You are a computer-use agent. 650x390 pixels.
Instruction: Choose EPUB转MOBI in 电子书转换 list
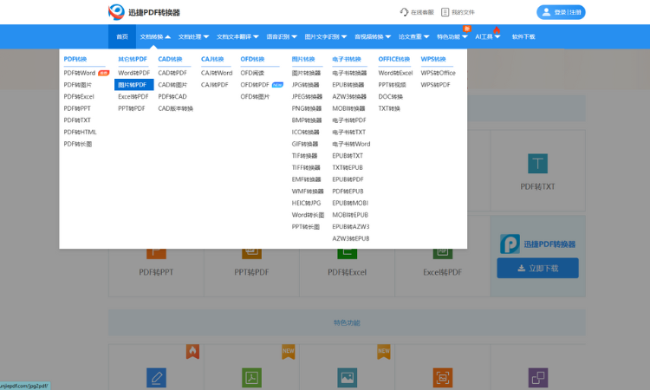coord(350,203)
